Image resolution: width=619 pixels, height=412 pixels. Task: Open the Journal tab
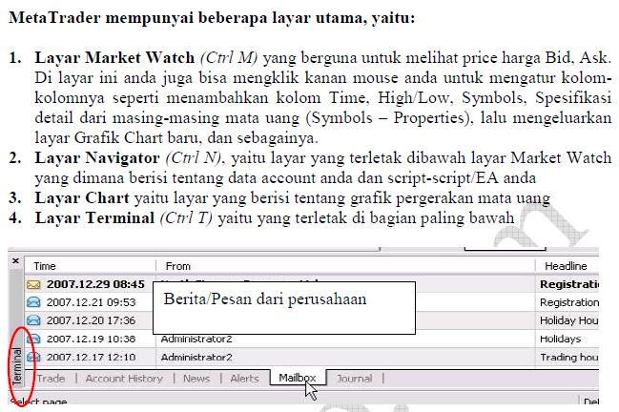(354, 379)
